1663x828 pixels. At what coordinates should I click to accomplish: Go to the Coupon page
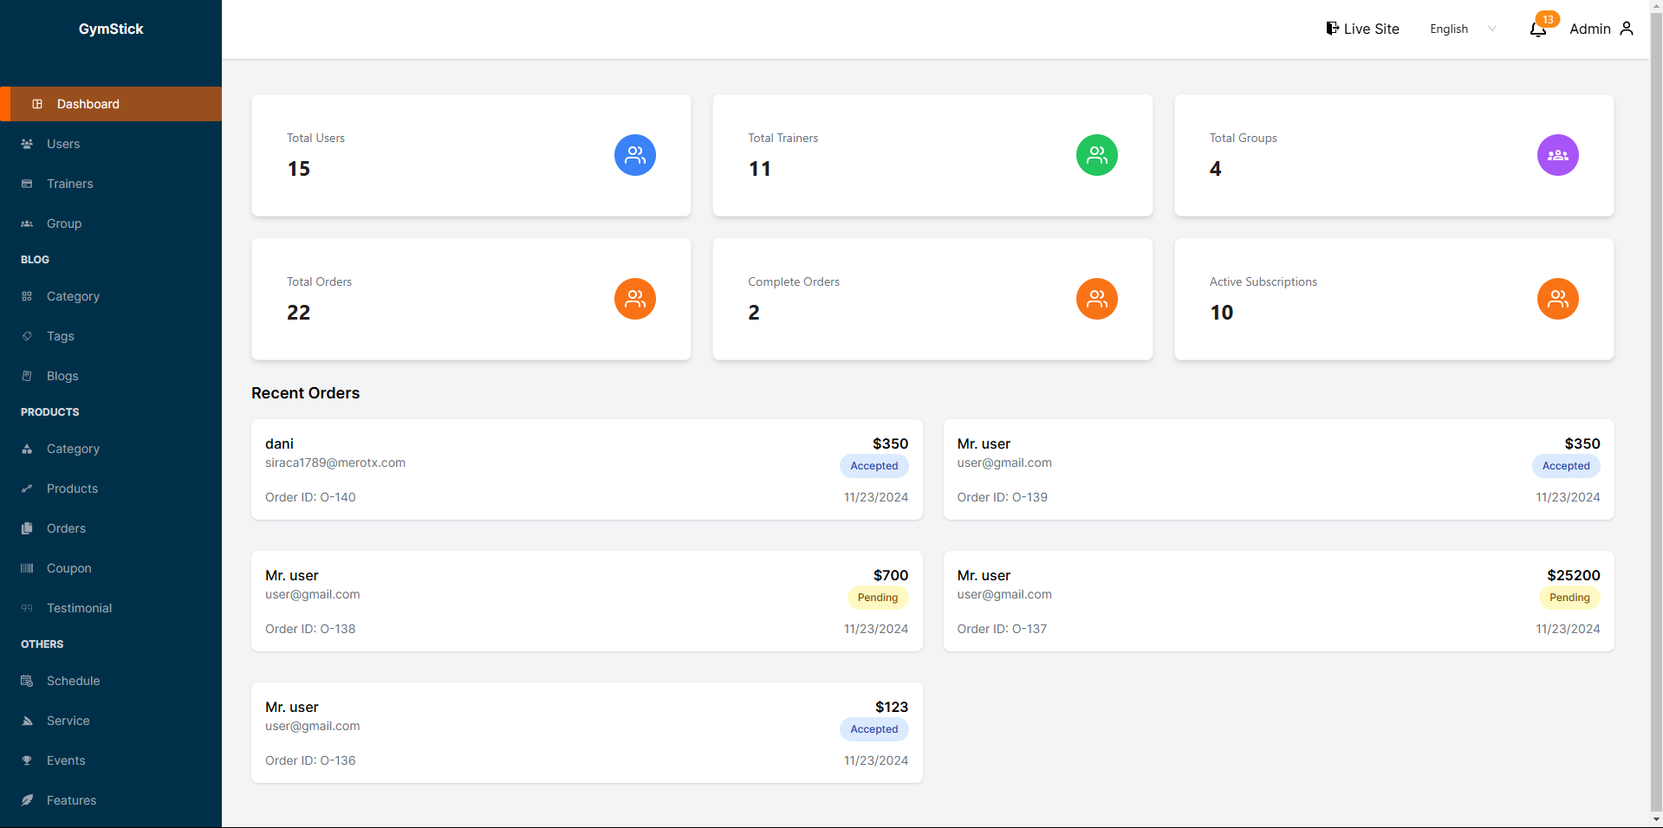coord(68,568)
